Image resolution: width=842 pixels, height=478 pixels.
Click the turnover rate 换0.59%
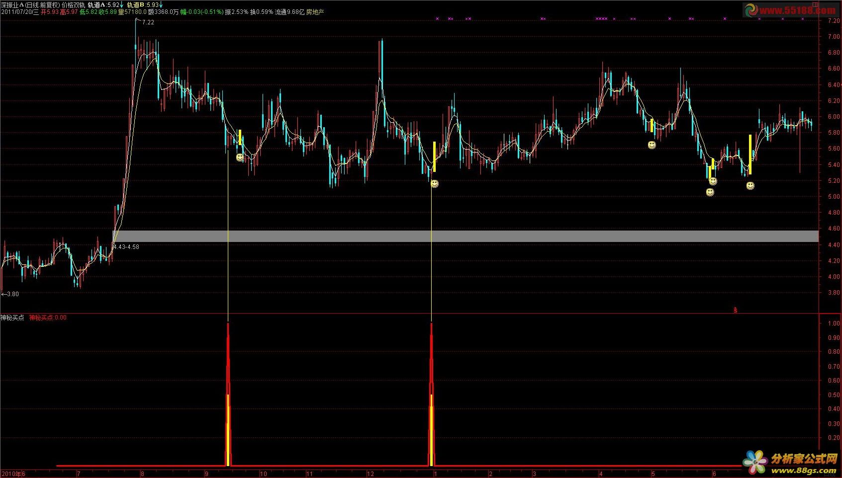pos(262,11)
